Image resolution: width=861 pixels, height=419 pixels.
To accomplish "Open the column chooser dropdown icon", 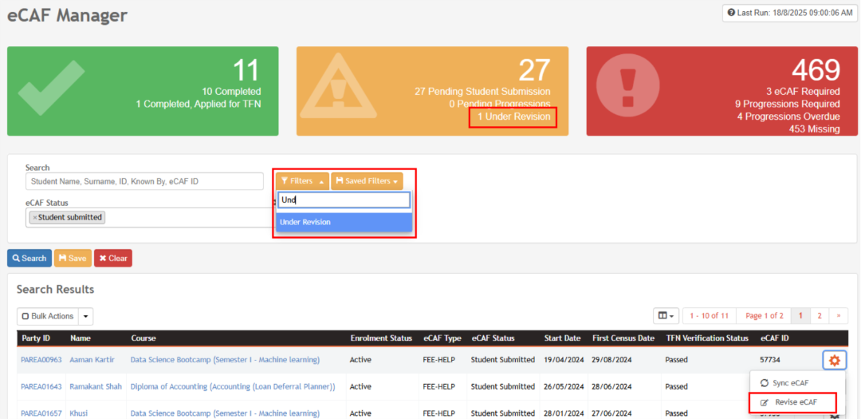I will click(x=666, y=315).
